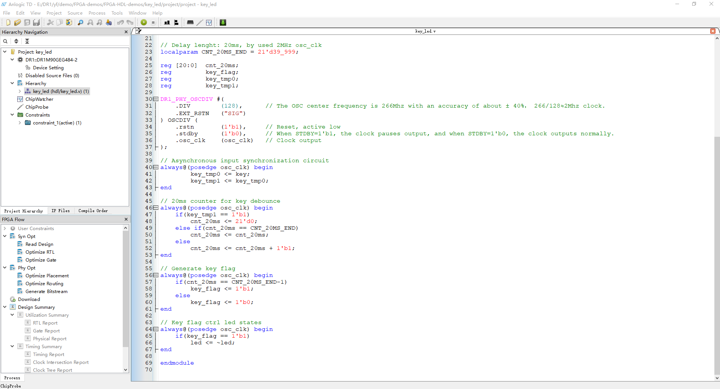Close the FPGA Flow panel
720x389 pixels.
[126, 219]
